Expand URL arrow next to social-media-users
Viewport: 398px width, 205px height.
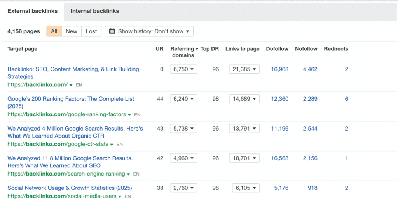(x=120, y=196)
